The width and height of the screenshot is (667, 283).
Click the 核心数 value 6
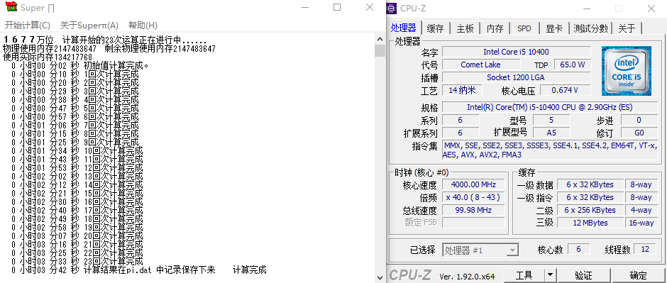pyautogui.click(x=578, y=250)
